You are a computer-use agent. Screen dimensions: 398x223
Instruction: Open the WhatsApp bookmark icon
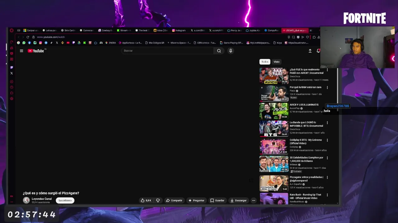tap(24, 43)
